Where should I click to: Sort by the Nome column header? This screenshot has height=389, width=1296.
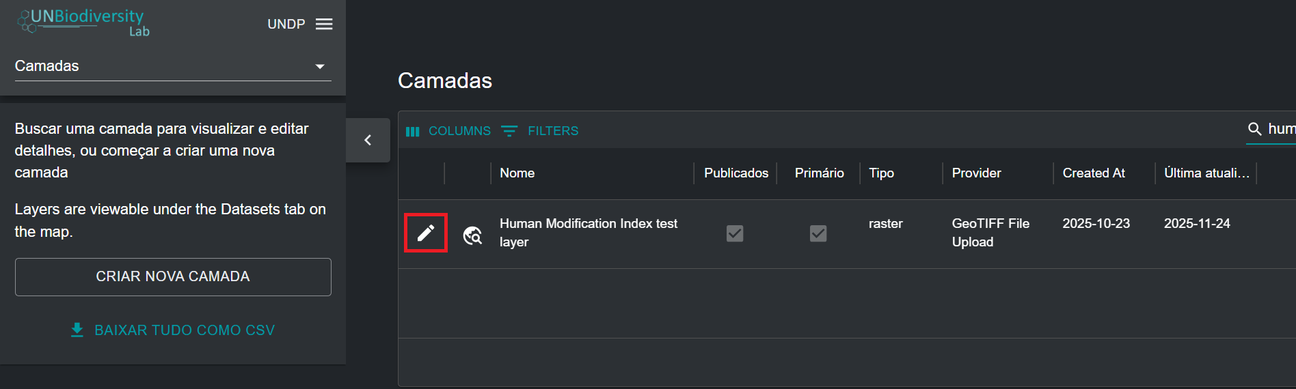pos(517,173)
